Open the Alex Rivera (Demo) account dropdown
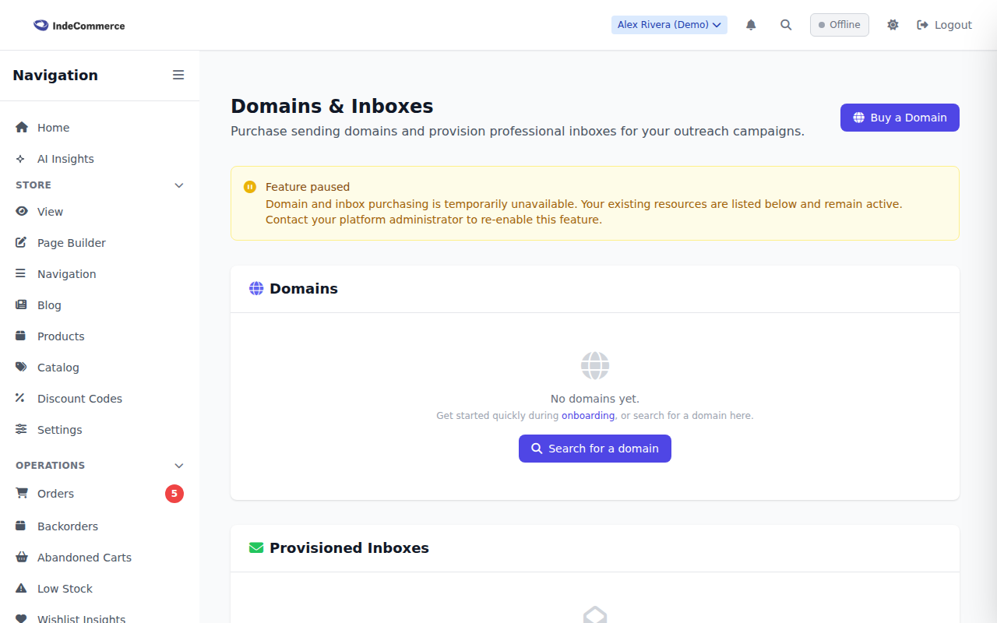The image size is (997, 623). point(669,25)
